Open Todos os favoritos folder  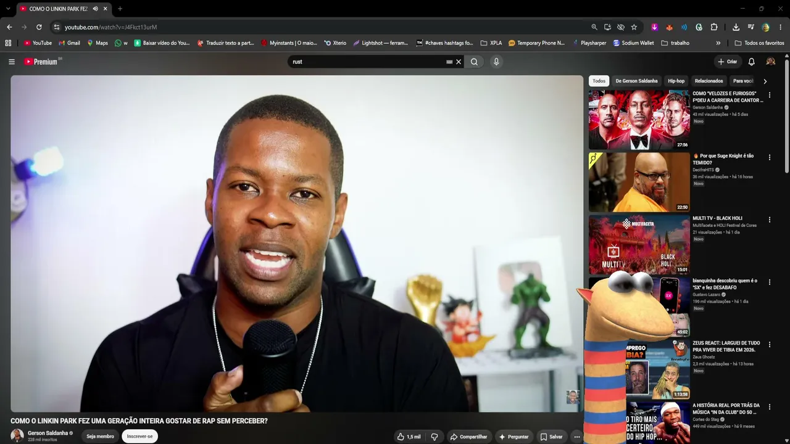[759, 43]
